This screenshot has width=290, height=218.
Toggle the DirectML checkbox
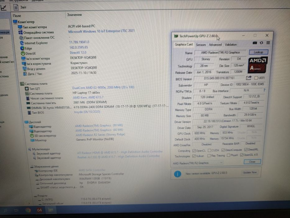tap(246, 149)
